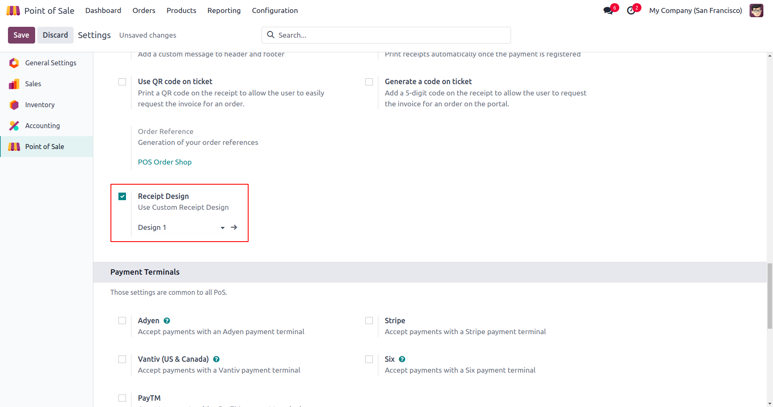Click the Six terminal help icon
The height and width of the screenshot is (407, 773).
pyautogui.click(x=402, y=359)
